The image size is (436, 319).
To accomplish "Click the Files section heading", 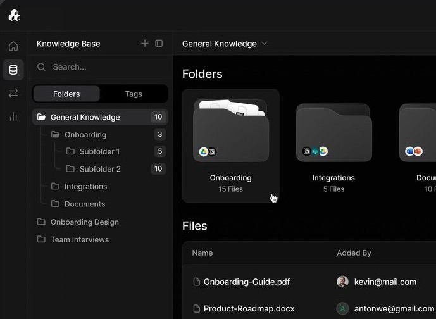I will 195,226.
